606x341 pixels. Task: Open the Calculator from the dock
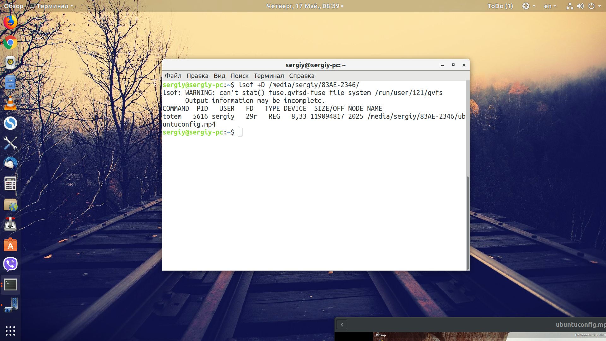[x=10, y=184]
